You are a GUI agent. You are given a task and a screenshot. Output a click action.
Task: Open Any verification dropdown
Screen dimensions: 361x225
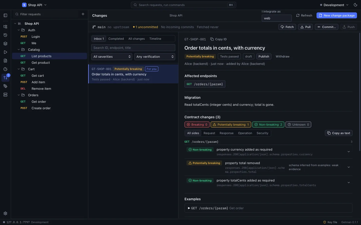[155, 57]
